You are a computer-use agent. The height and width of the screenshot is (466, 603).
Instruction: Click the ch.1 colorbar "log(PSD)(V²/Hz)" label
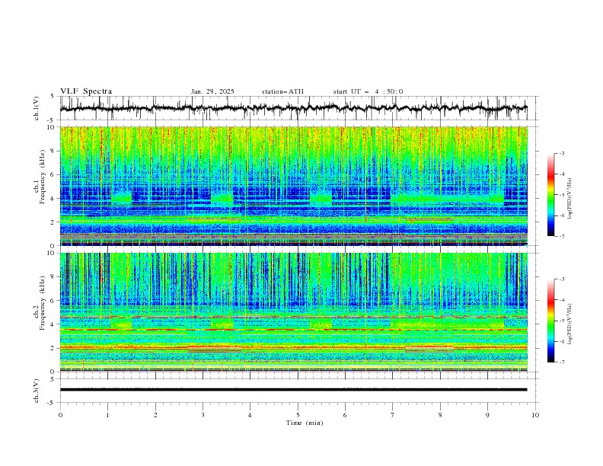pos(570,199)
